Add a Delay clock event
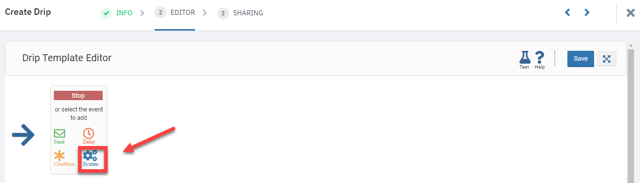 [88, 136]
